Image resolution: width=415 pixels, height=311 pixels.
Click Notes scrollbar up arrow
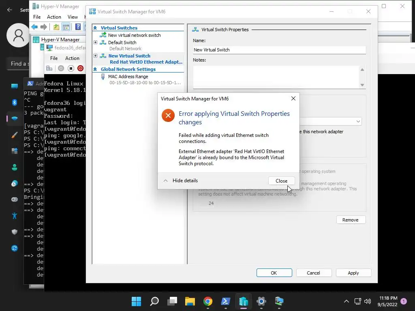click(x=362, y=70)
